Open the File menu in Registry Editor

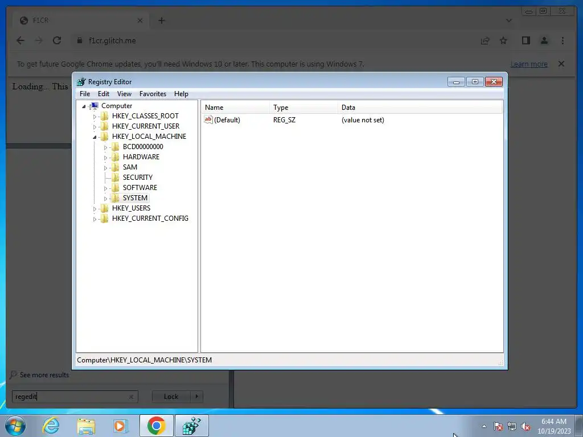point(85,94)
